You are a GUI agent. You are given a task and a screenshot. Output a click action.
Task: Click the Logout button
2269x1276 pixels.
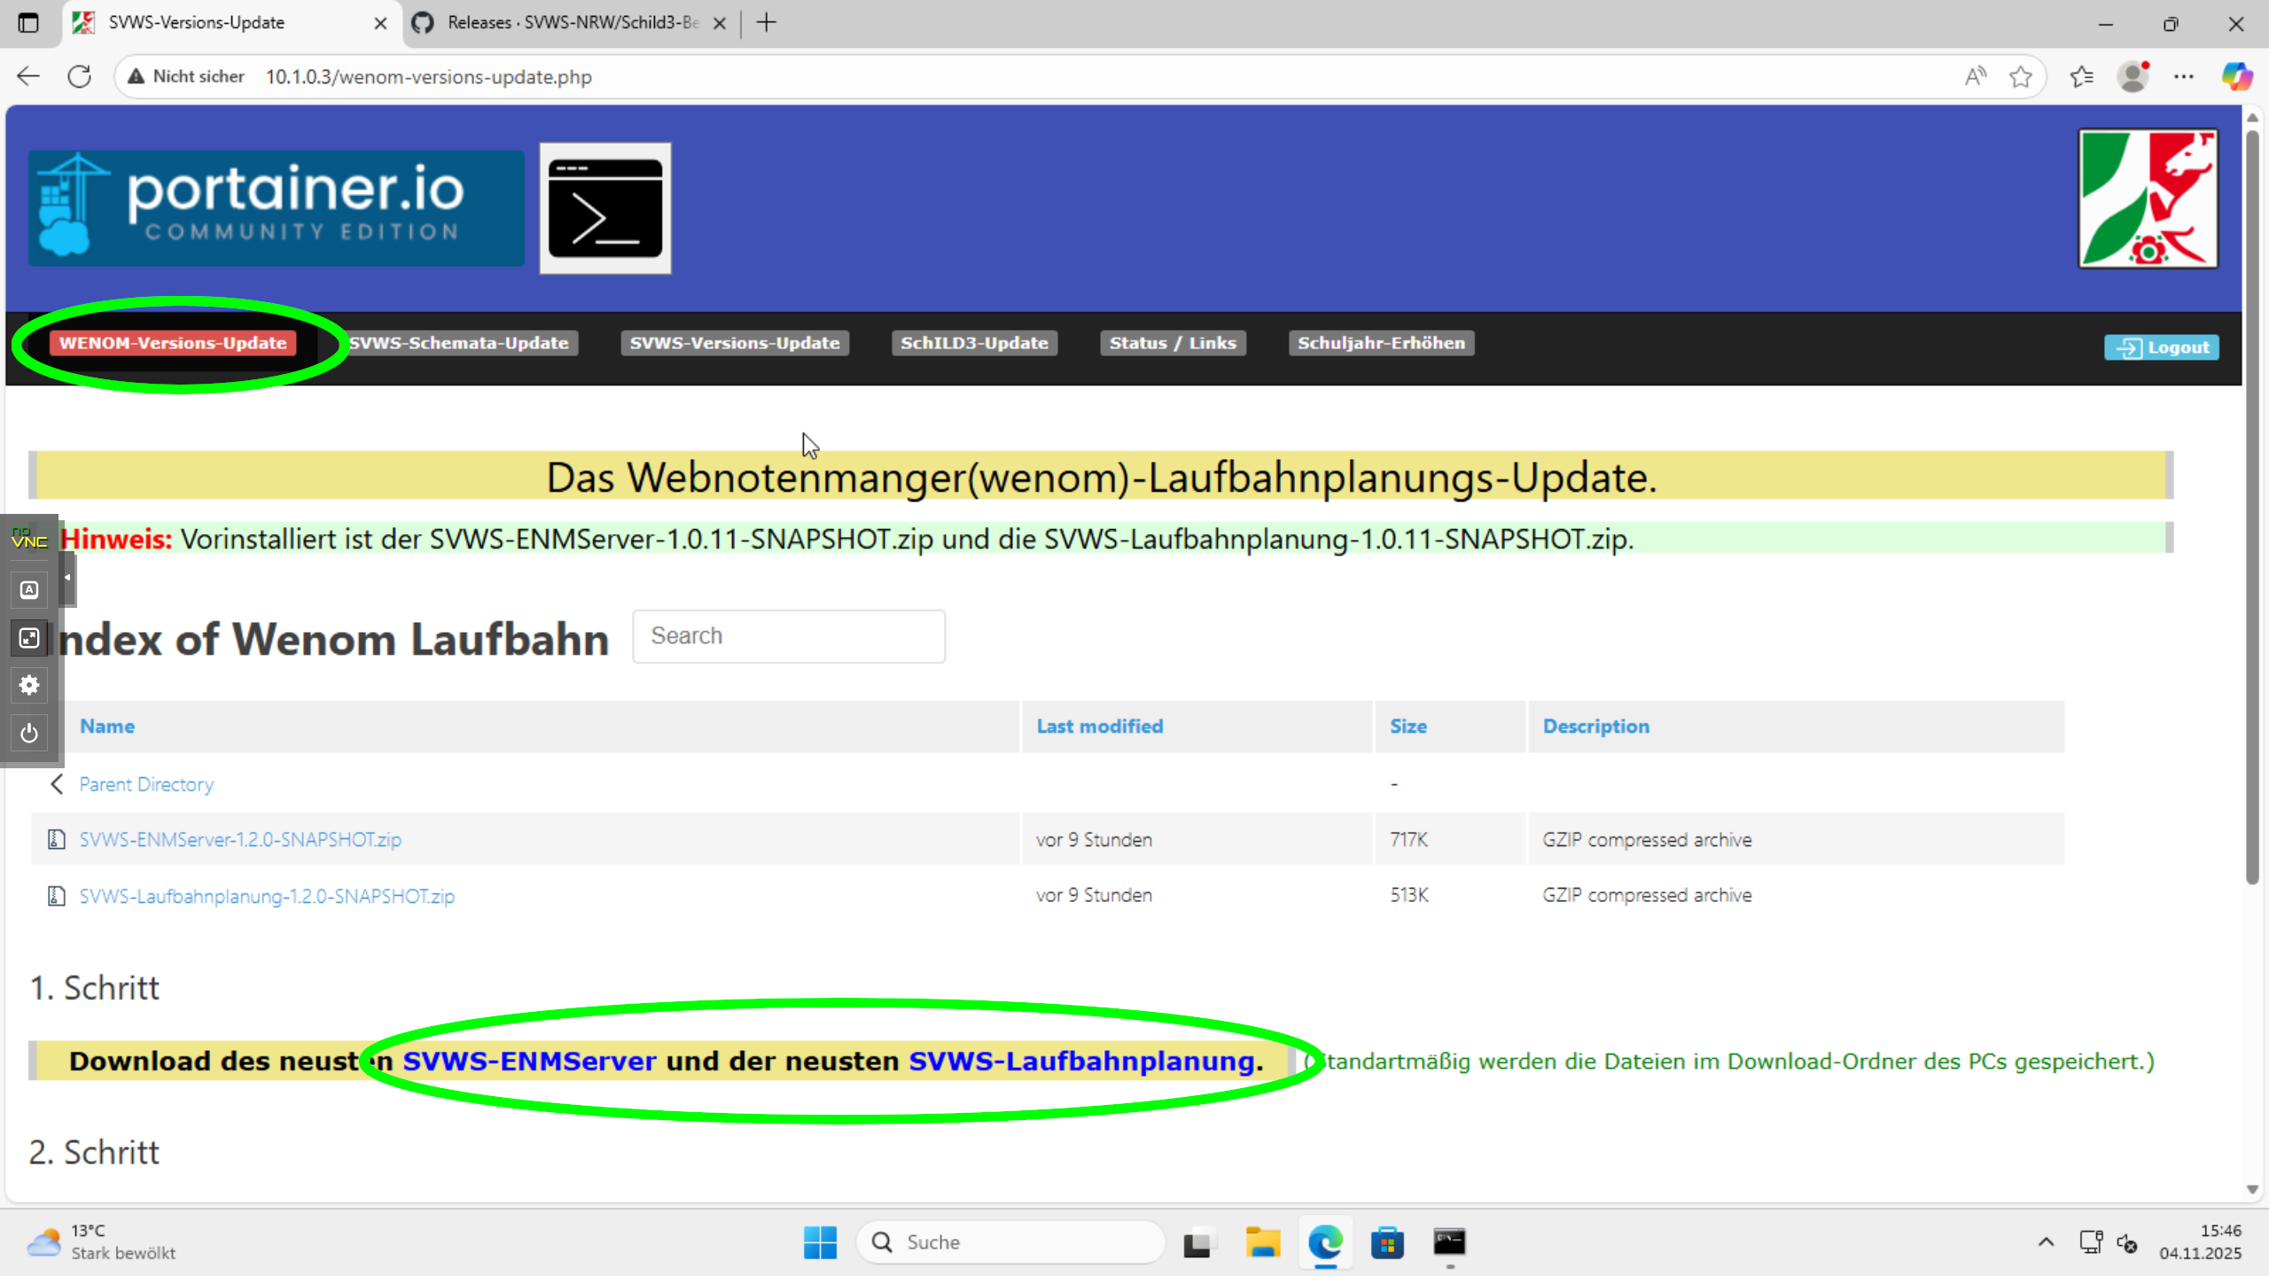(2162, 347)
